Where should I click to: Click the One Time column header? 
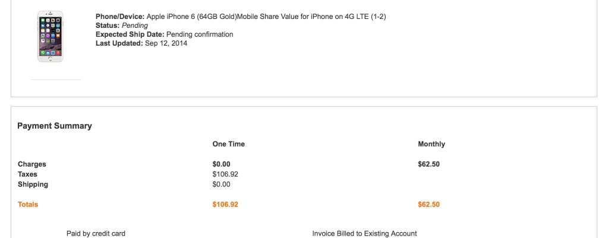pyautogui.click(x=228, y=144)
